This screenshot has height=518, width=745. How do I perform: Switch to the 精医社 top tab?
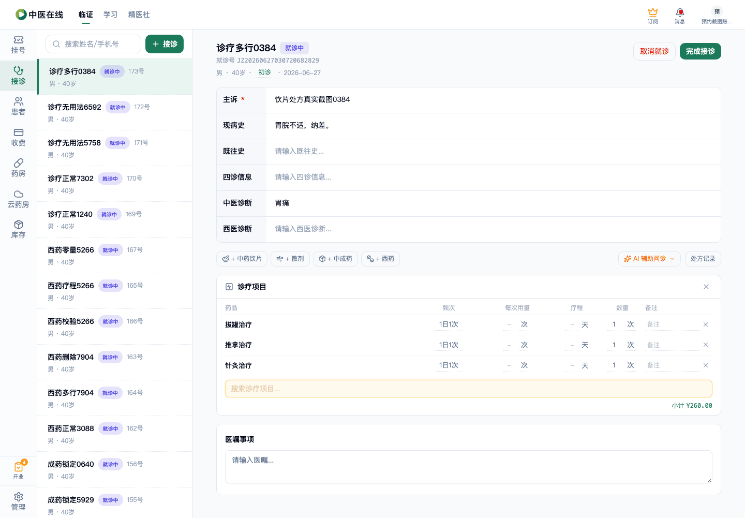(139, 14)
